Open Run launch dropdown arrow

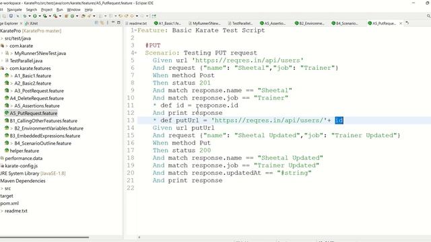click(x=40, y=16)
